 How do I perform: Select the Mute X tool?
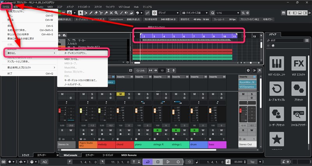coord(111,13)
